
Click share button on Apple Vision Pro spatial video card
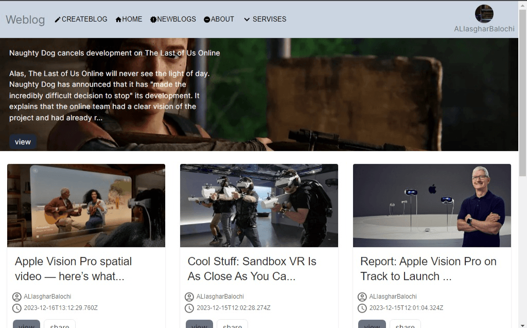click(60, 324)
